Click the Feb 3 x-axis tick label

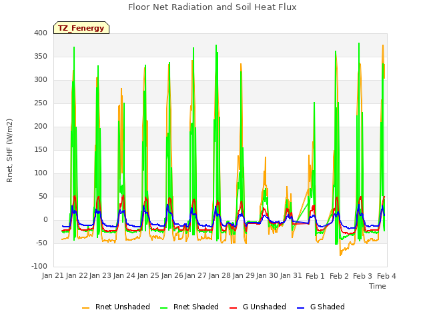coord(362,276)
